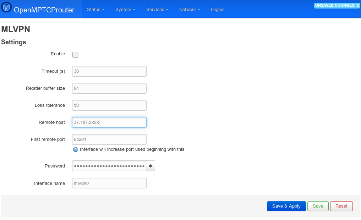Click the help icon beside port hint
The image size is (361, 220).
pos(76,150)
